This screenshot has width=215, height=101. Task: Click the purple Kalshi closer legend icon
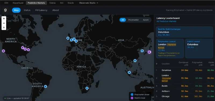[x=132, y=98]
